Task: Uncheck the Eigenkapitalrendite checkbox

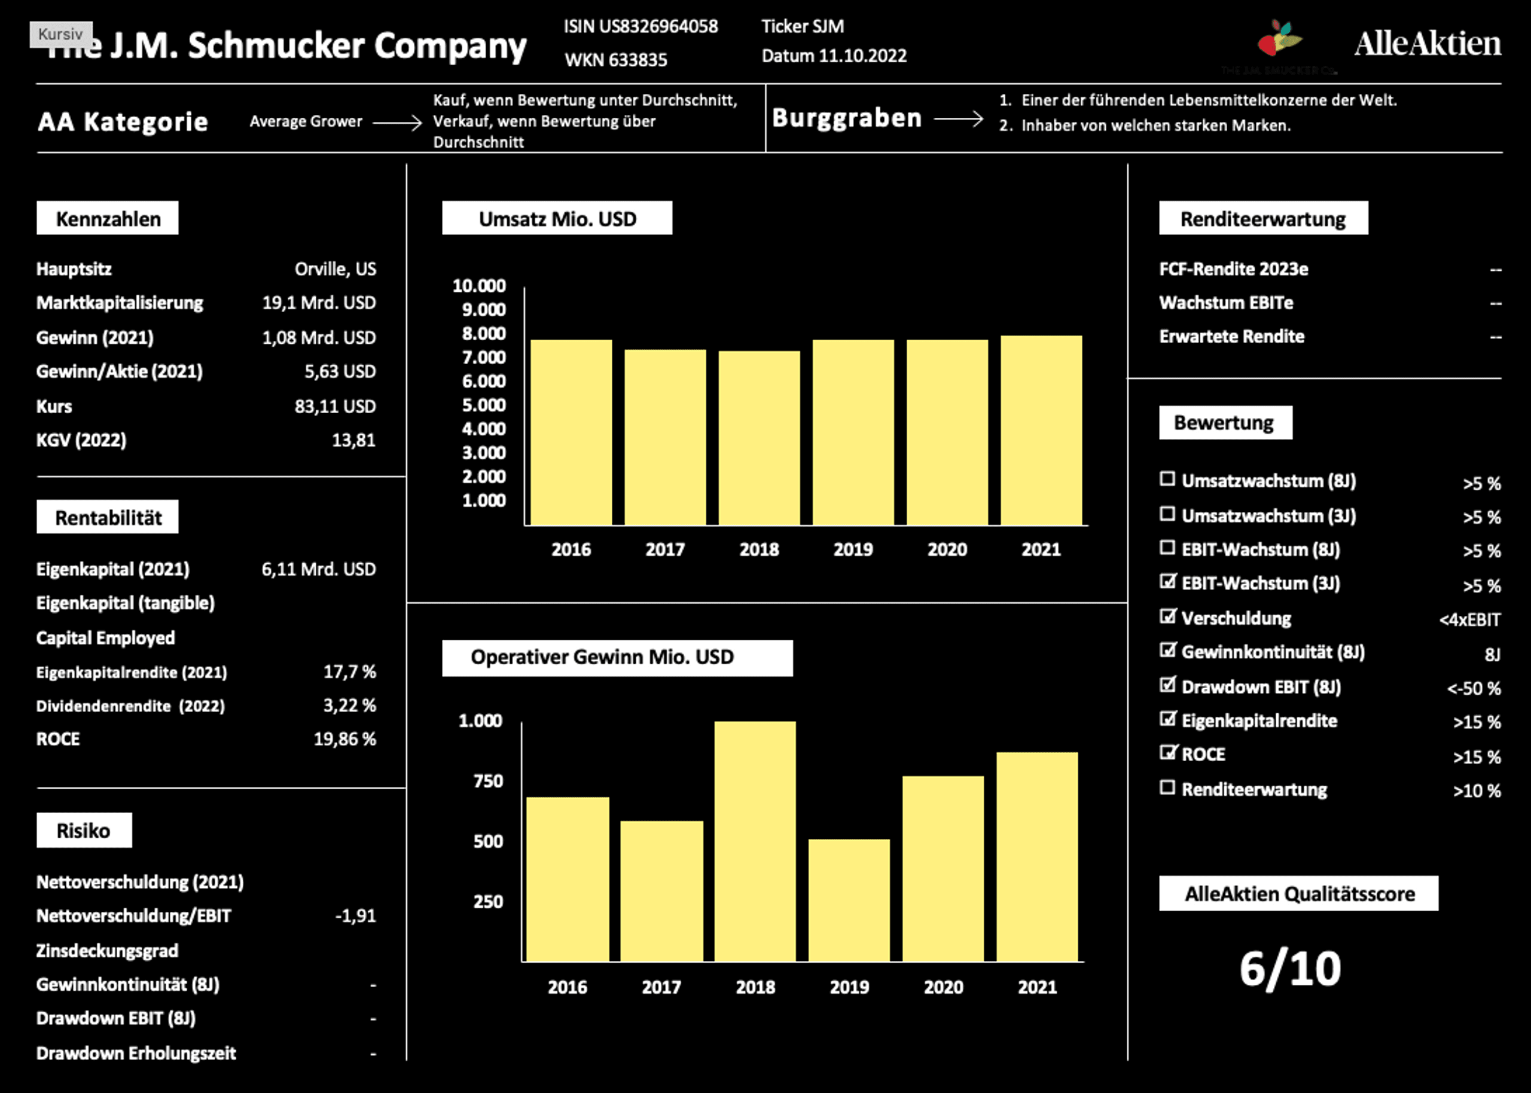Action: coord(1167,718)
